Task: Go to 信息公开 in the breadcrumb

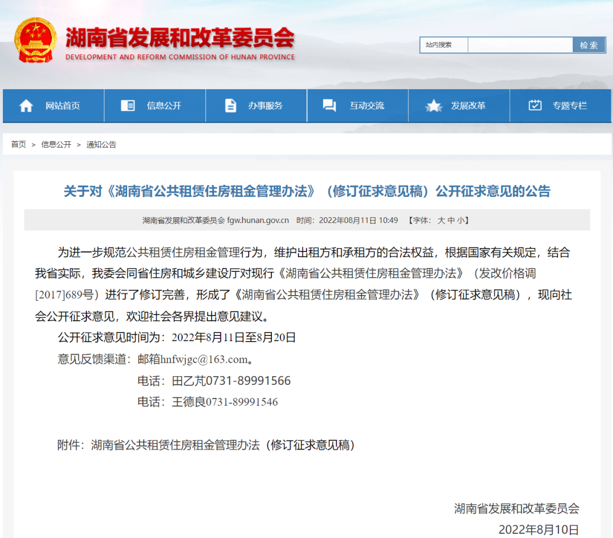Action: coord(56,145)
